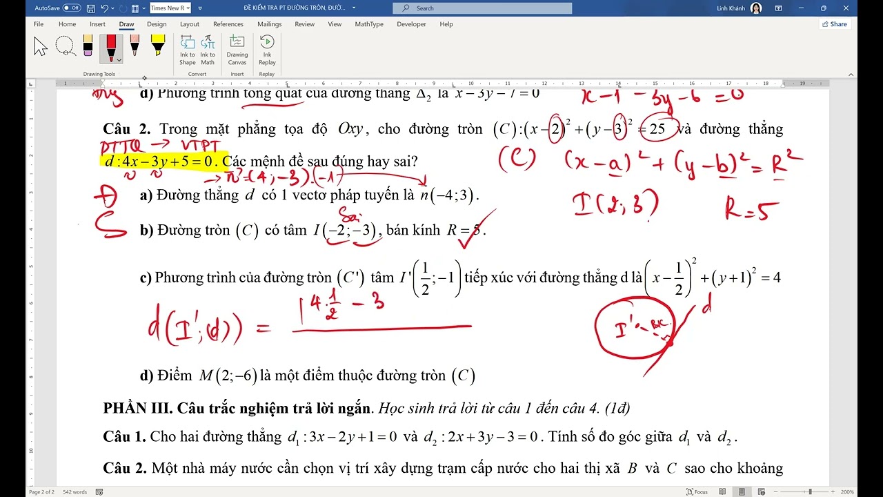The width and height of the screenshot is (883, 497).
Task: Click the "Drawing Tools" group label
Action: coord(99,74)
